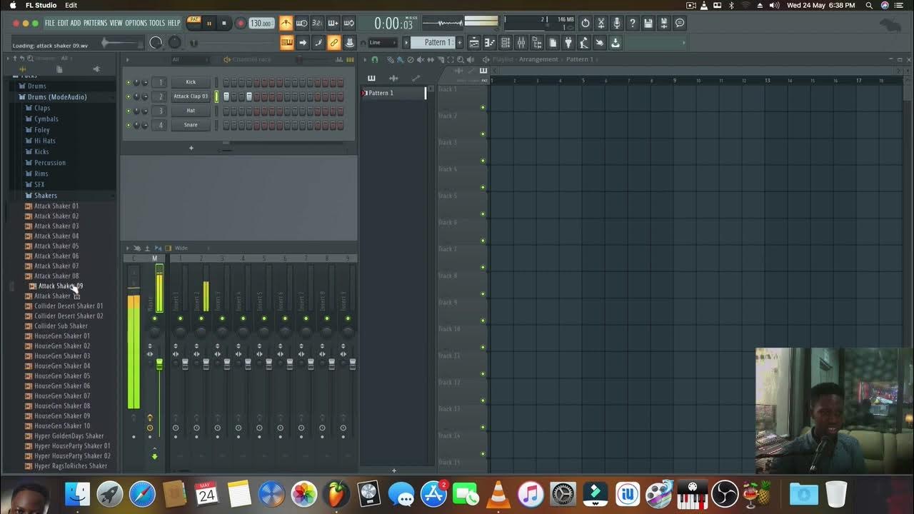Expand the Claps folder
This screenshot has width=914, height=514.
(x=42, y=109)
